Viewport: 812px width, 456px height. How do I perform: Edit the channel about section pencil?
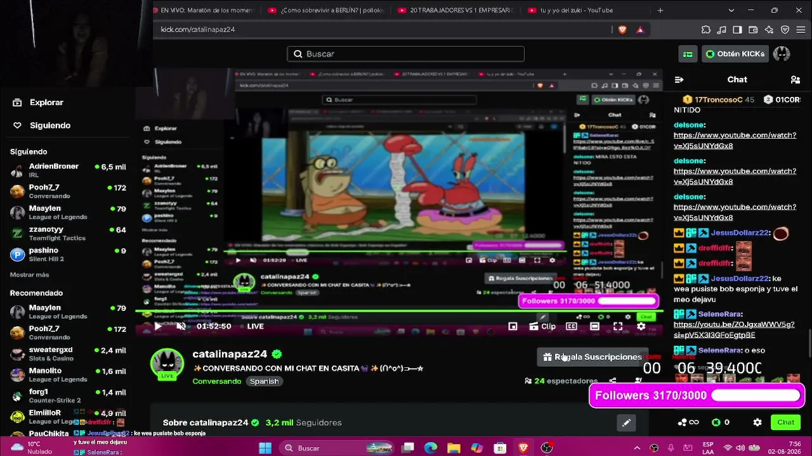[626, 422]
